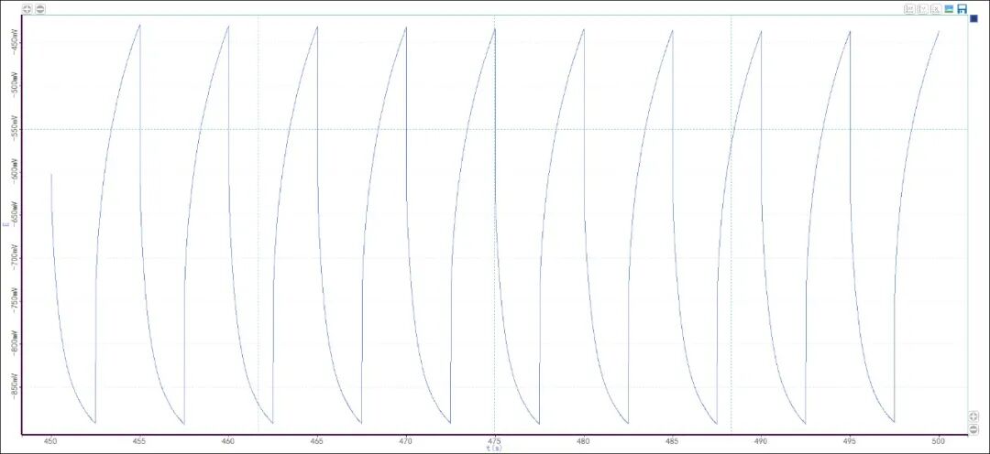Click the 490 time axis tick label
Viewport: 990px width, 454px height.
point(761,441)
